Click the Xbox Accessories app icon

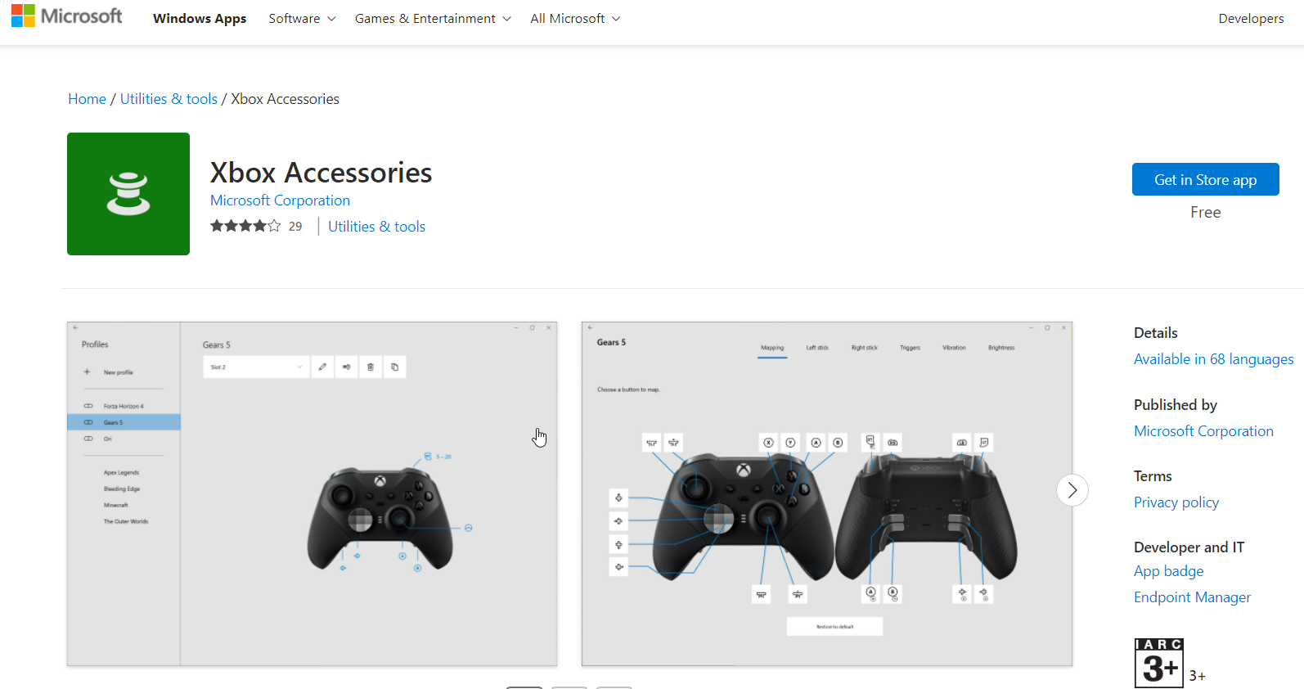[128, 194]
